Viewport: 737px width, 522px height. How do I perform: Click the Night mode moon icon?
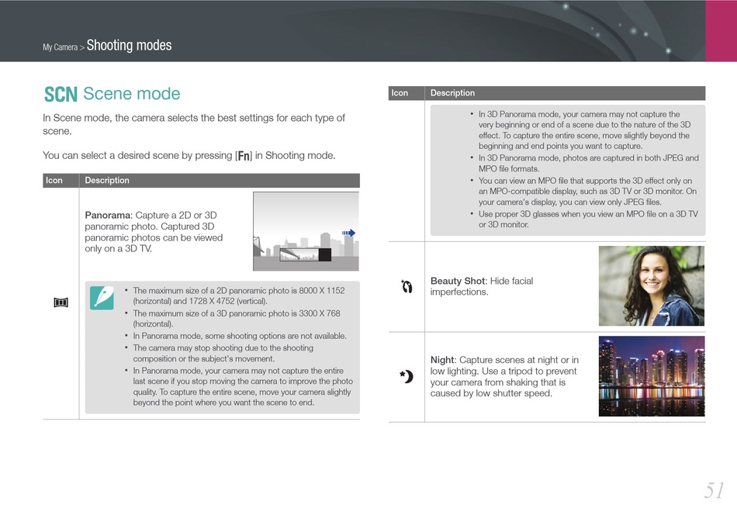click(x=407, y=376)
